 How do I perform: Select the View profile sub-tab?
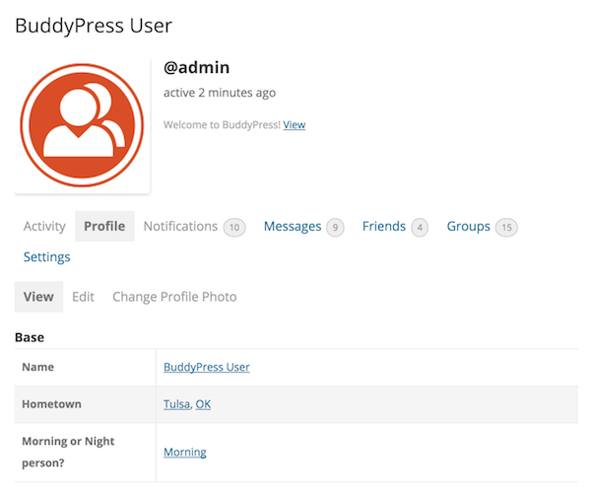(38, 297)
